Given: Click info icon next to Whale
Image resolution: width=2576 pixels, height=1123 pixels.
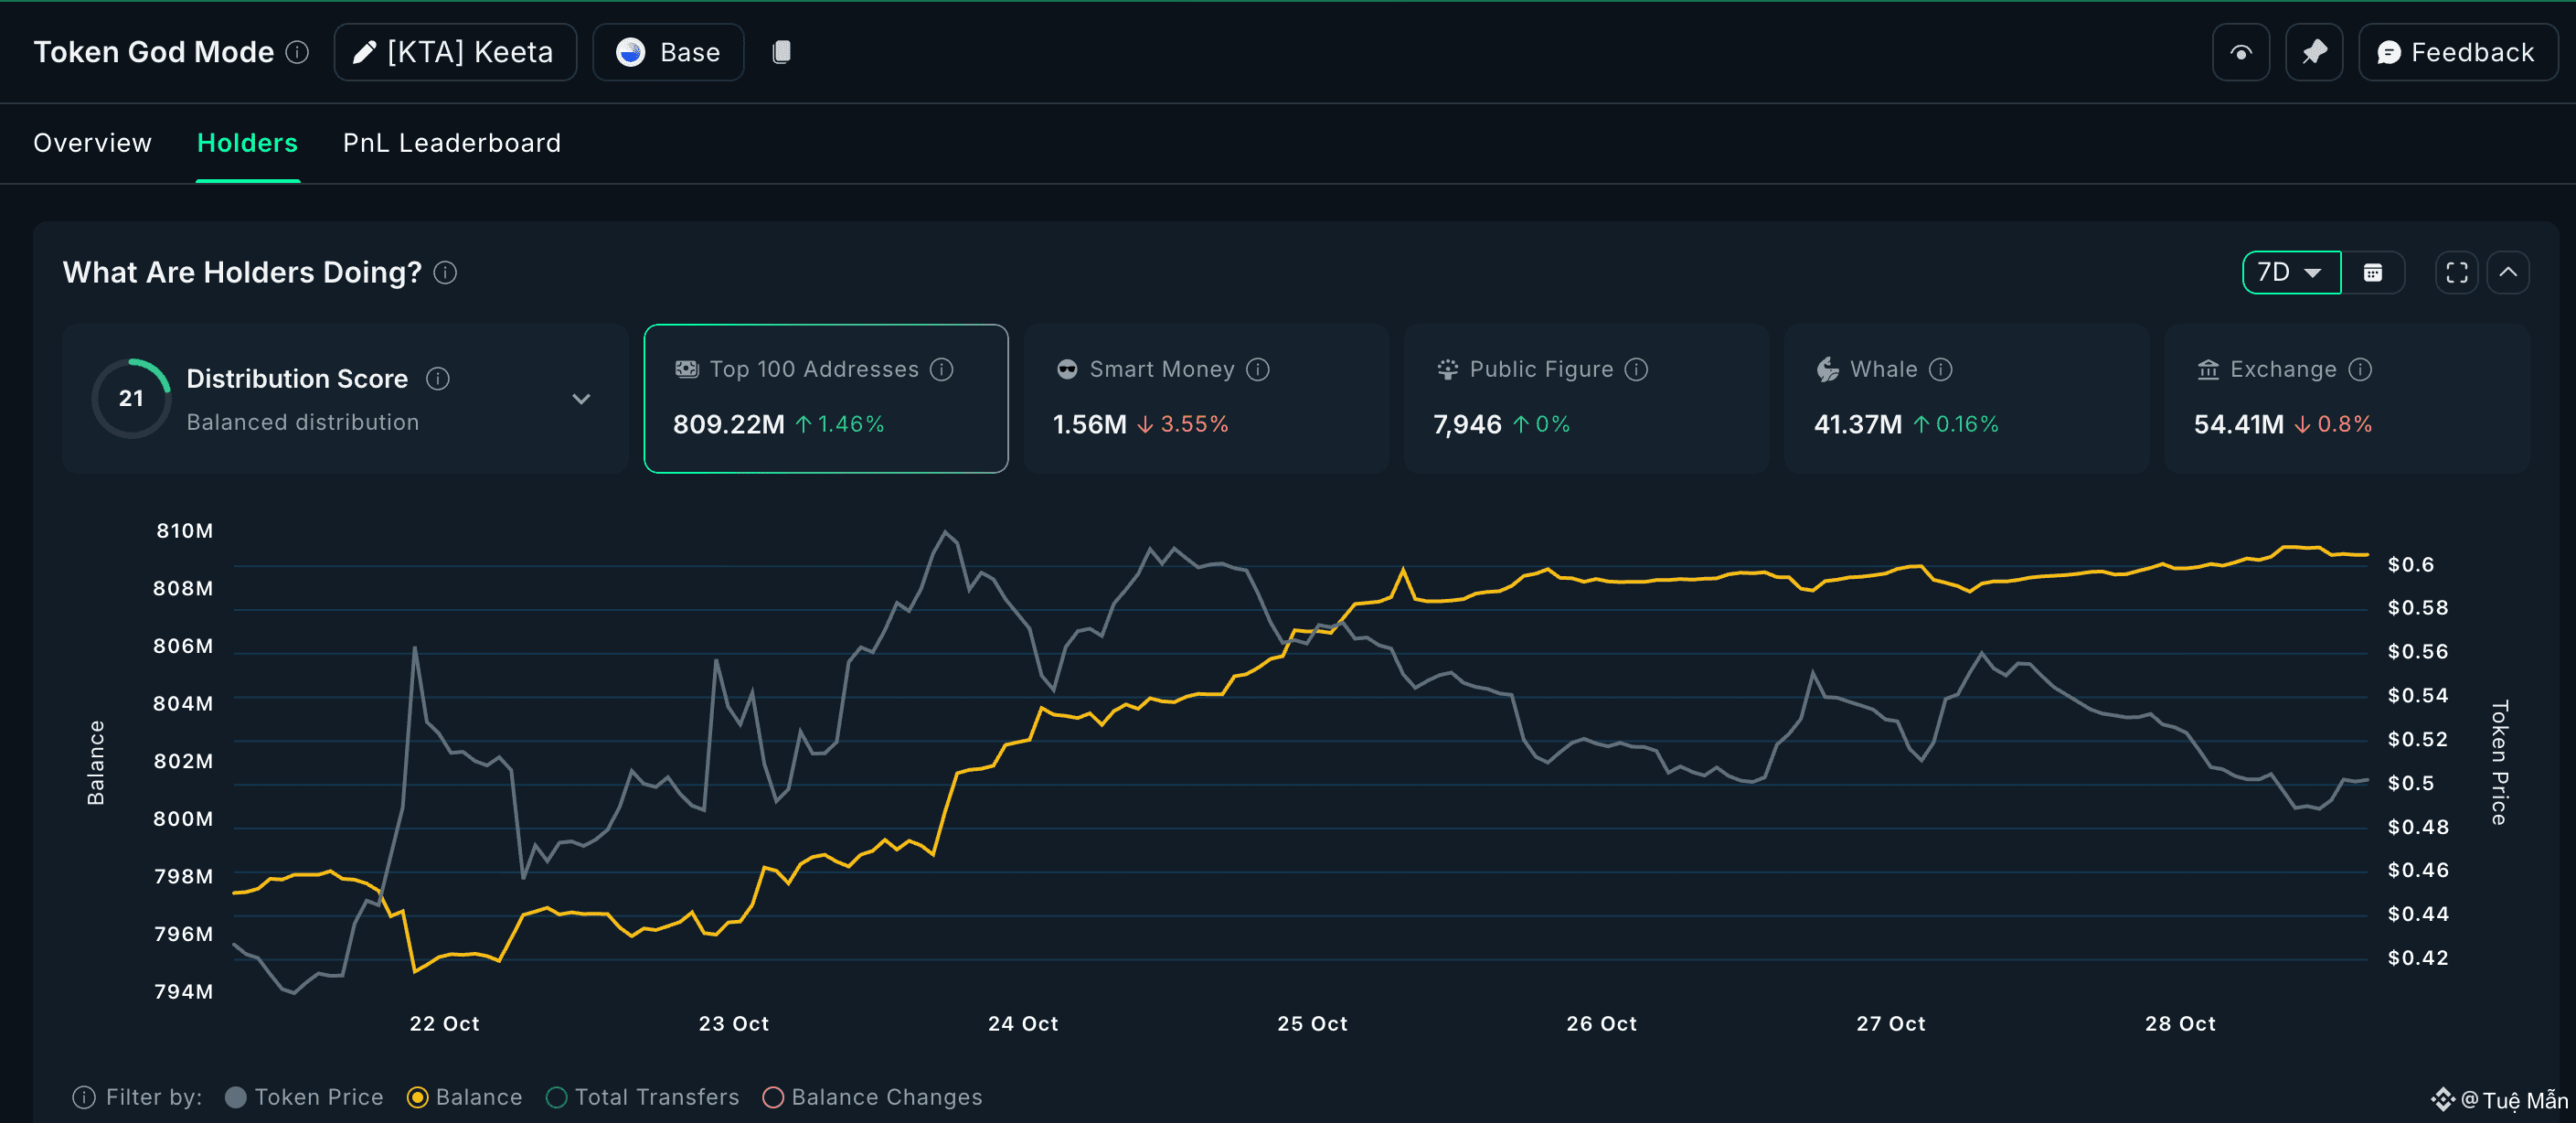Looking at the screenshot, I should [x=1940, y=369].
